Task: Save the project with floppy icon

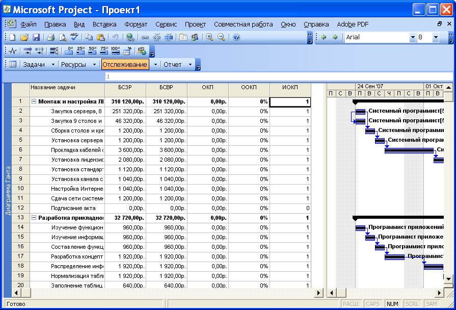Action: pyautogui.click(x=36, y=37)
